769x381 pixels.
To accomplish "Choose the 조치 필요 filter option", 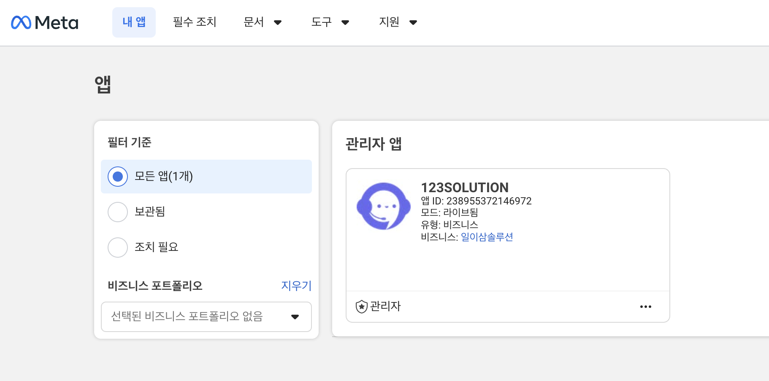I will click(x=118, y=248).
